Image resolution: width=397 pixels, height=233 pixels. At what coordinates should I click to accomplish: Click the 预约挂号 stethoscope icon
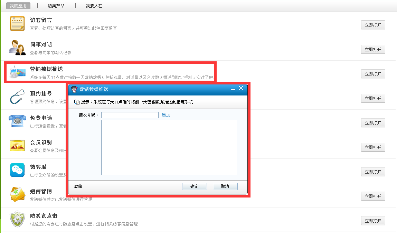pos(17,97)
